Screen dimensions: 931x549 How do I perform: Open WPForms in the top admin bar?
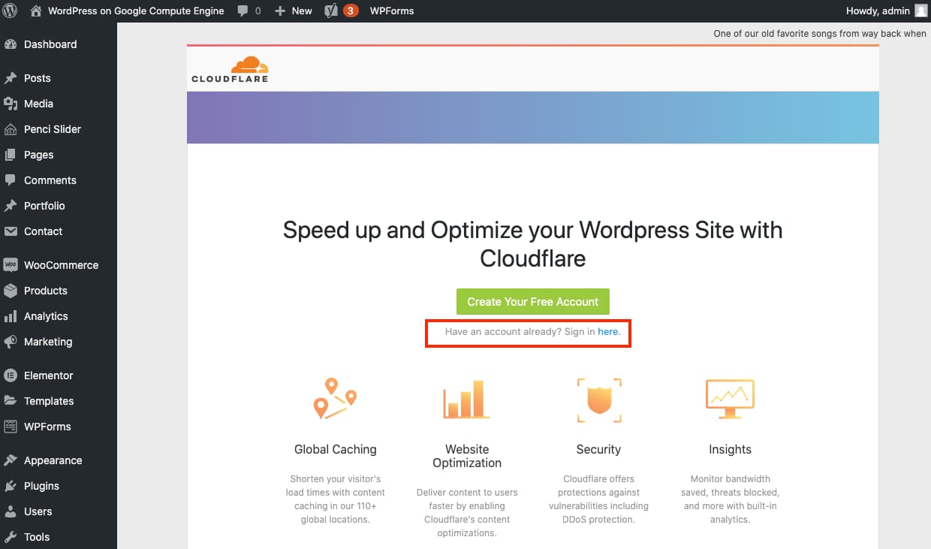392,11
